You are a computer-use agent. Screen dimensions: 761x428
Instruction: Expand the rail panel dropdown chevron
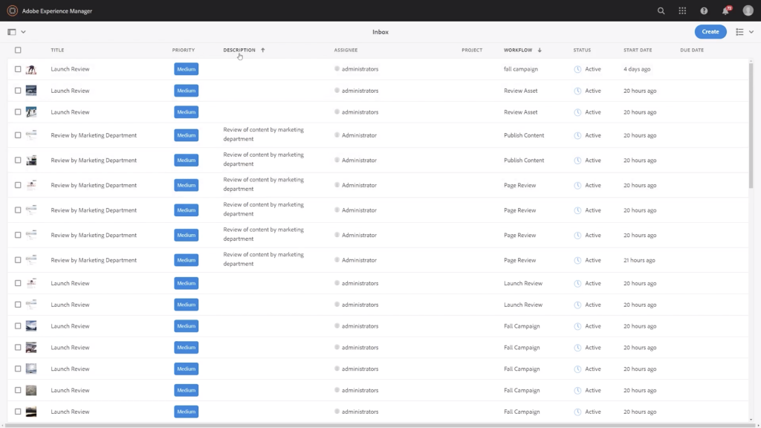click(24, 32)
